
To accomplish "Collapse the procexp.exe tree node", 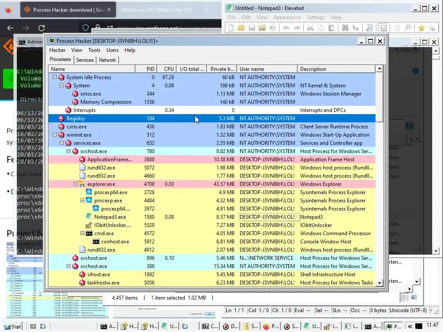I will pos(83,201).
